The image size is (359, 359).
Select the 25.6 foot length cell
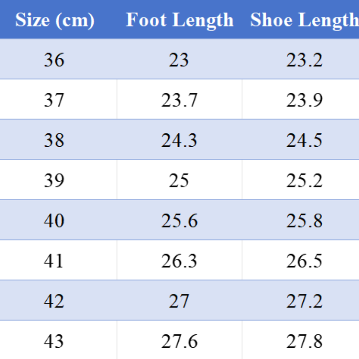tap(179, 221)
